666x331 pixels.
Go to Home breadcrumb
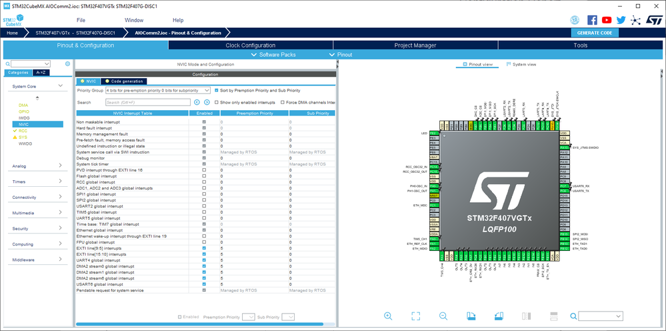tap(12, 33)
